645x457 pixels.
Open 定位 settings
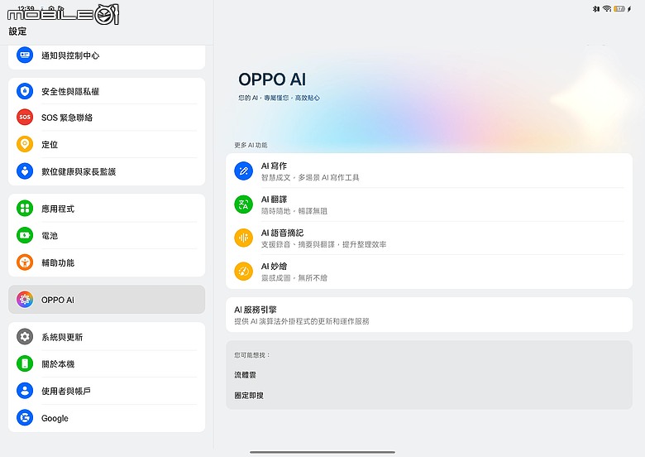click(x=107, y=144)
